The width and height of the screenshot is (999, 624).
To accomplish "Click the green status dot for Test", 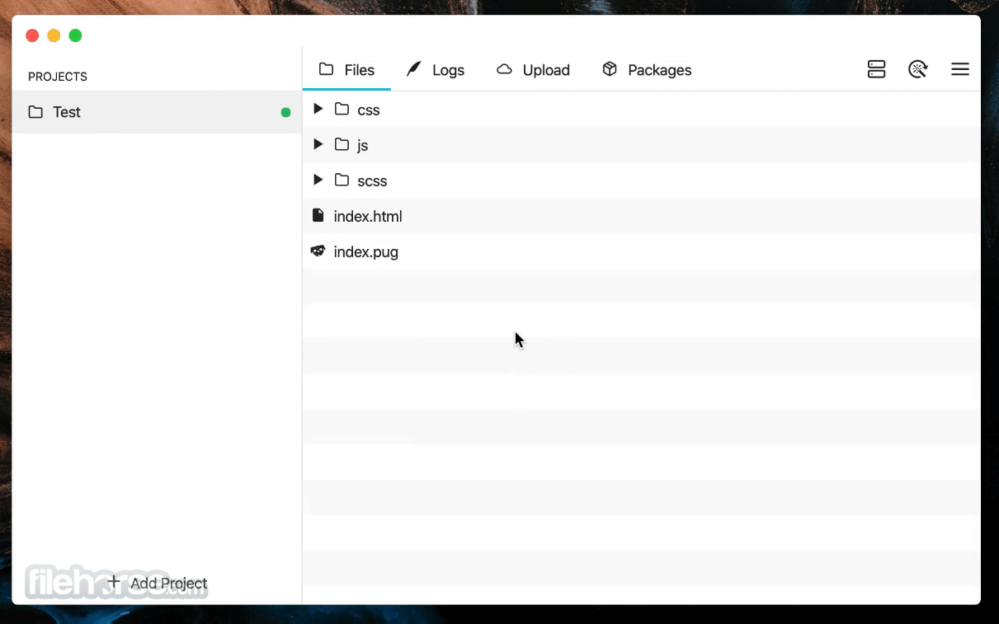I will 285,112.
